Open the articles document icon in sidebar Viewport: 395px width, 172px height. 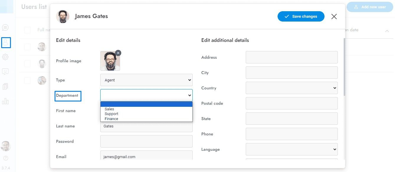tap(5, 86)
